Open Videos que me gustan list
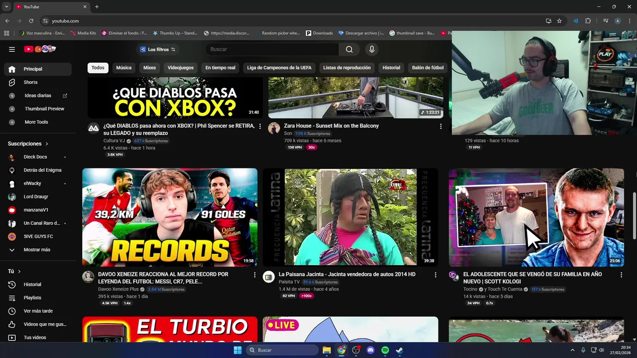The width and height of the screenshot is (637, 358). click(x=37, y=324)
